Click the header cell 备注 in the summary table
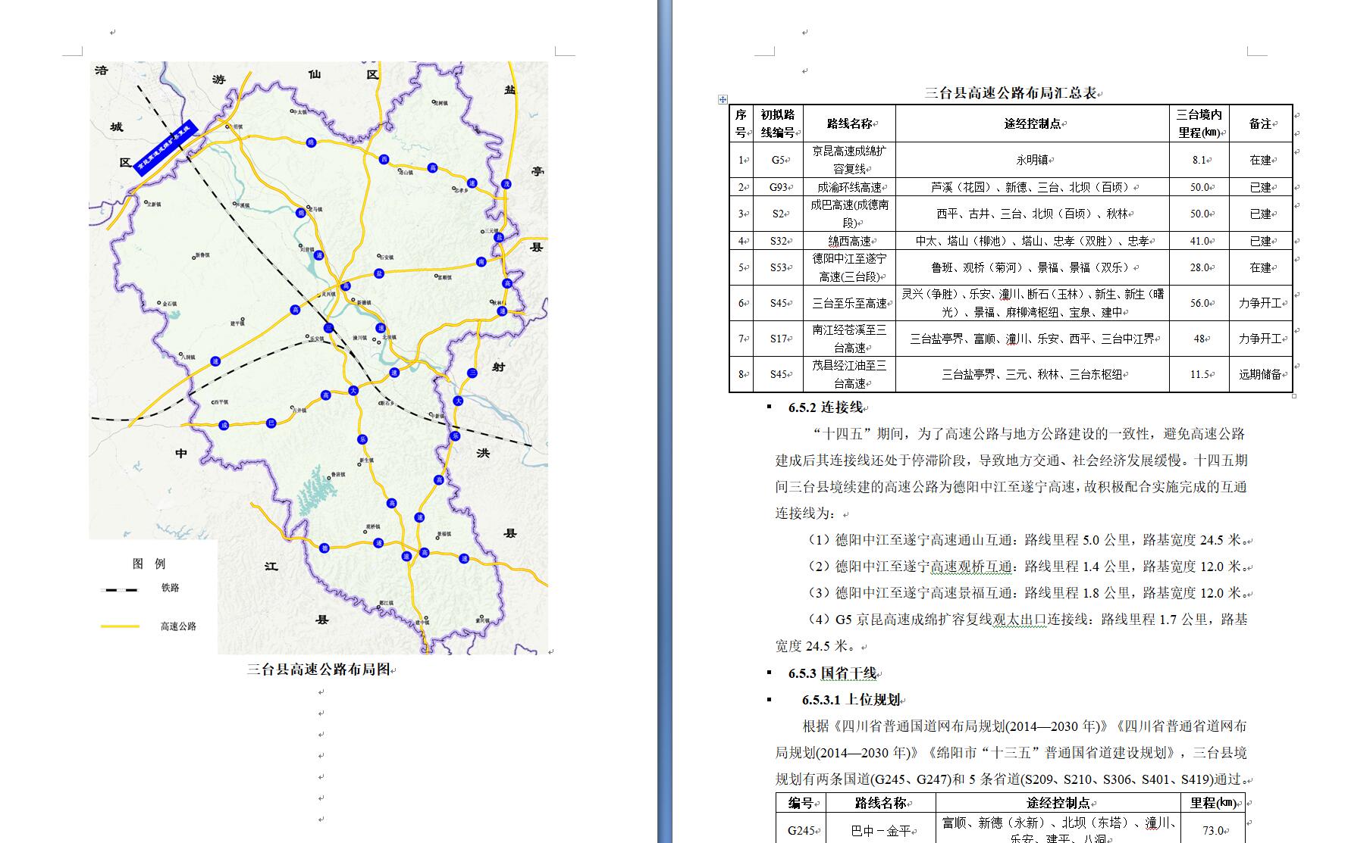The width and height of the screenshot is (1348, 843). [x=1261, y=123]
